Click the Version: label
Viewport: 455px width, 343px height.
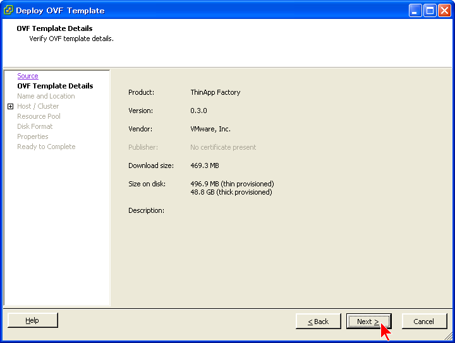coord(140,111)
